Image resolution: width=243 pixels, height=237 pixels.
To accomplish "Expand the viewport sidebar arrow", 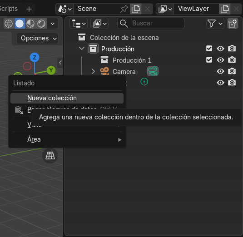I will [x=60, y=63].
